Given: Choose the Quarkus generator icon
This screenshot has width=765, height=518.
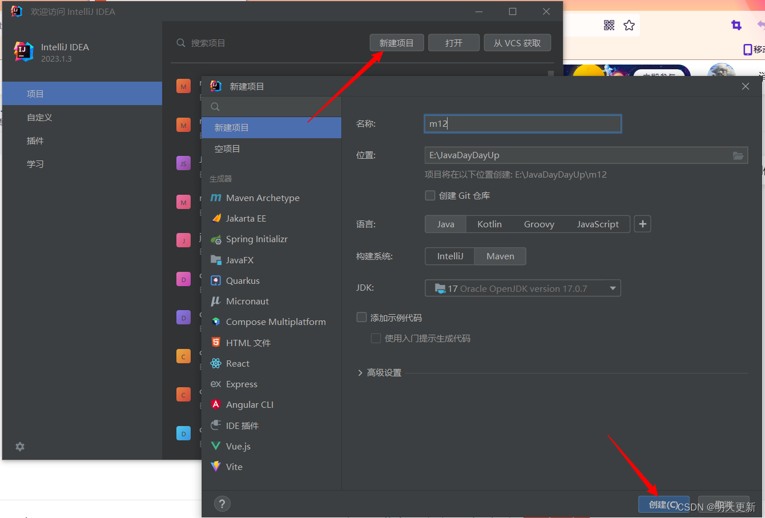Looking at the screenshot, I should [x=216, y=280].
